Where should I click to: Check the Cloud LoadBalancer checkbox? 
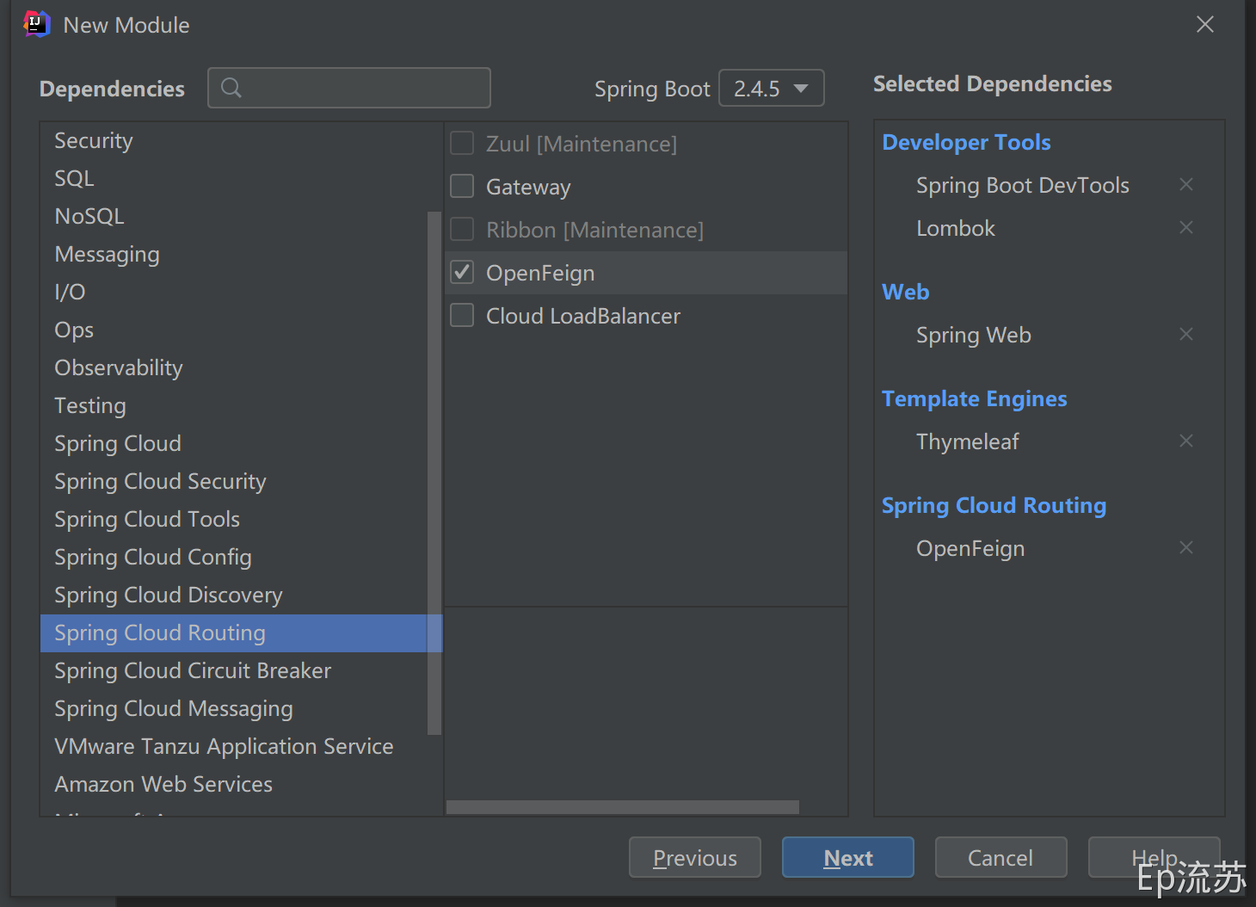pyautogui.click(x=463, y=316)
